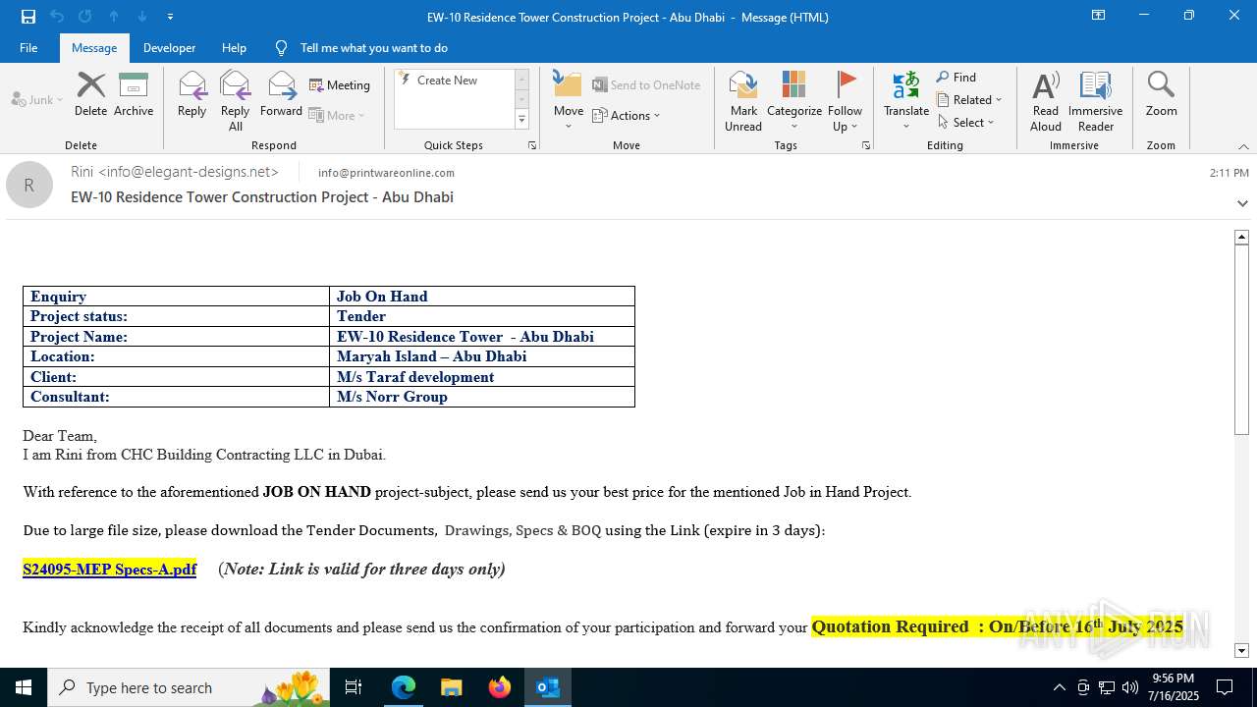Delete this email message

[x=90, y=94]
